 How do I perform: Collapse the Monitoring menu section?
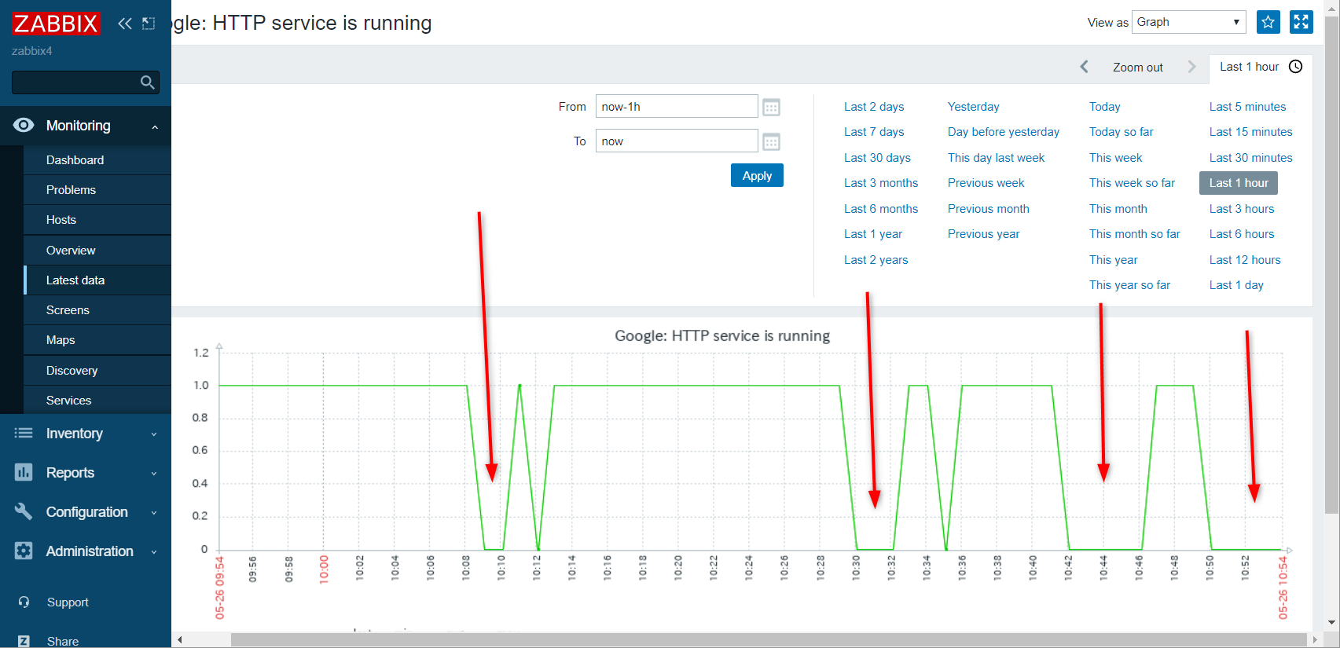pyautogui.click(x=155, y=126)
